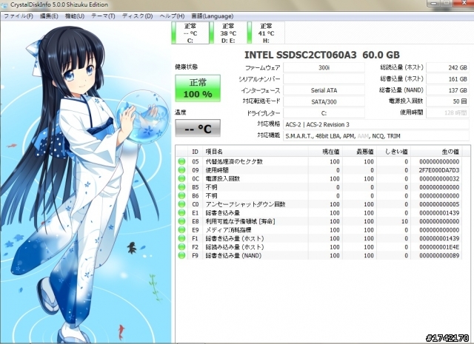474x344 pixels.
Task: Click the interface field showing Serial ATA
Action: click(324, 90)
